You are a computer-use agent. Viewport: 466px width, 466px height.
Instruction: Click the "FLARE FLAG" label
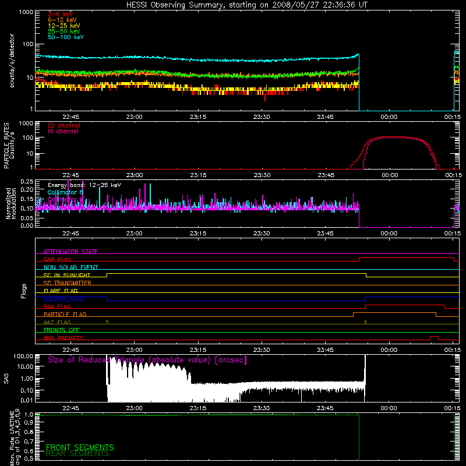coord(61,291)
